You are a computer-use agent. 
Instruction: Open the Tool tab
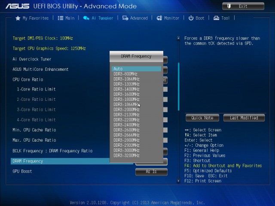[221, 18]
